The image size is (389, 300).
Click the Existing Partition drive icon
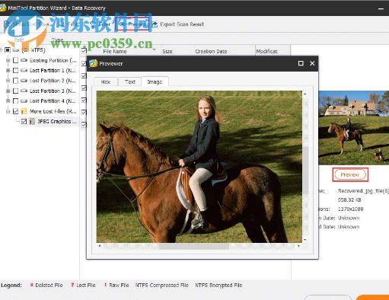coord(24,60)
